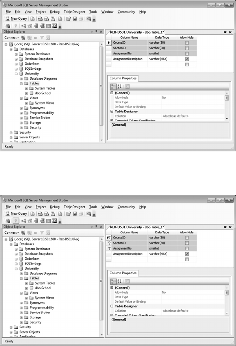Viewport: 236px width, 346px height.
Task: Click New Query button in lower window
Action: tap(16, 214)
